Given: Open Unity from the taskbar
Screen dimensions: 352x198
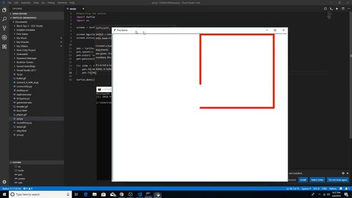Looking at the screenshot, I should click(x=130, y=194).
